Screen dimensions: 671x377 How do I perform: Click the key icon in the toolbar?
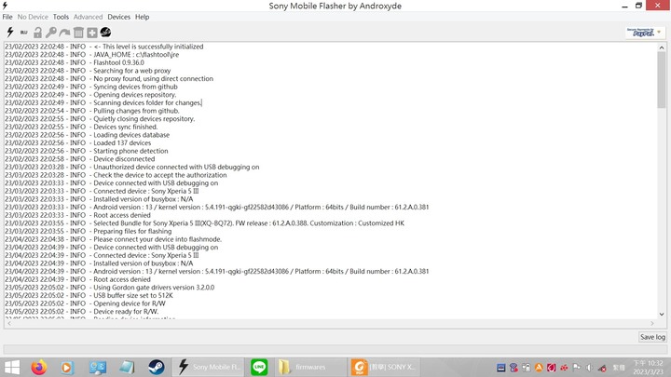(51, 33)
